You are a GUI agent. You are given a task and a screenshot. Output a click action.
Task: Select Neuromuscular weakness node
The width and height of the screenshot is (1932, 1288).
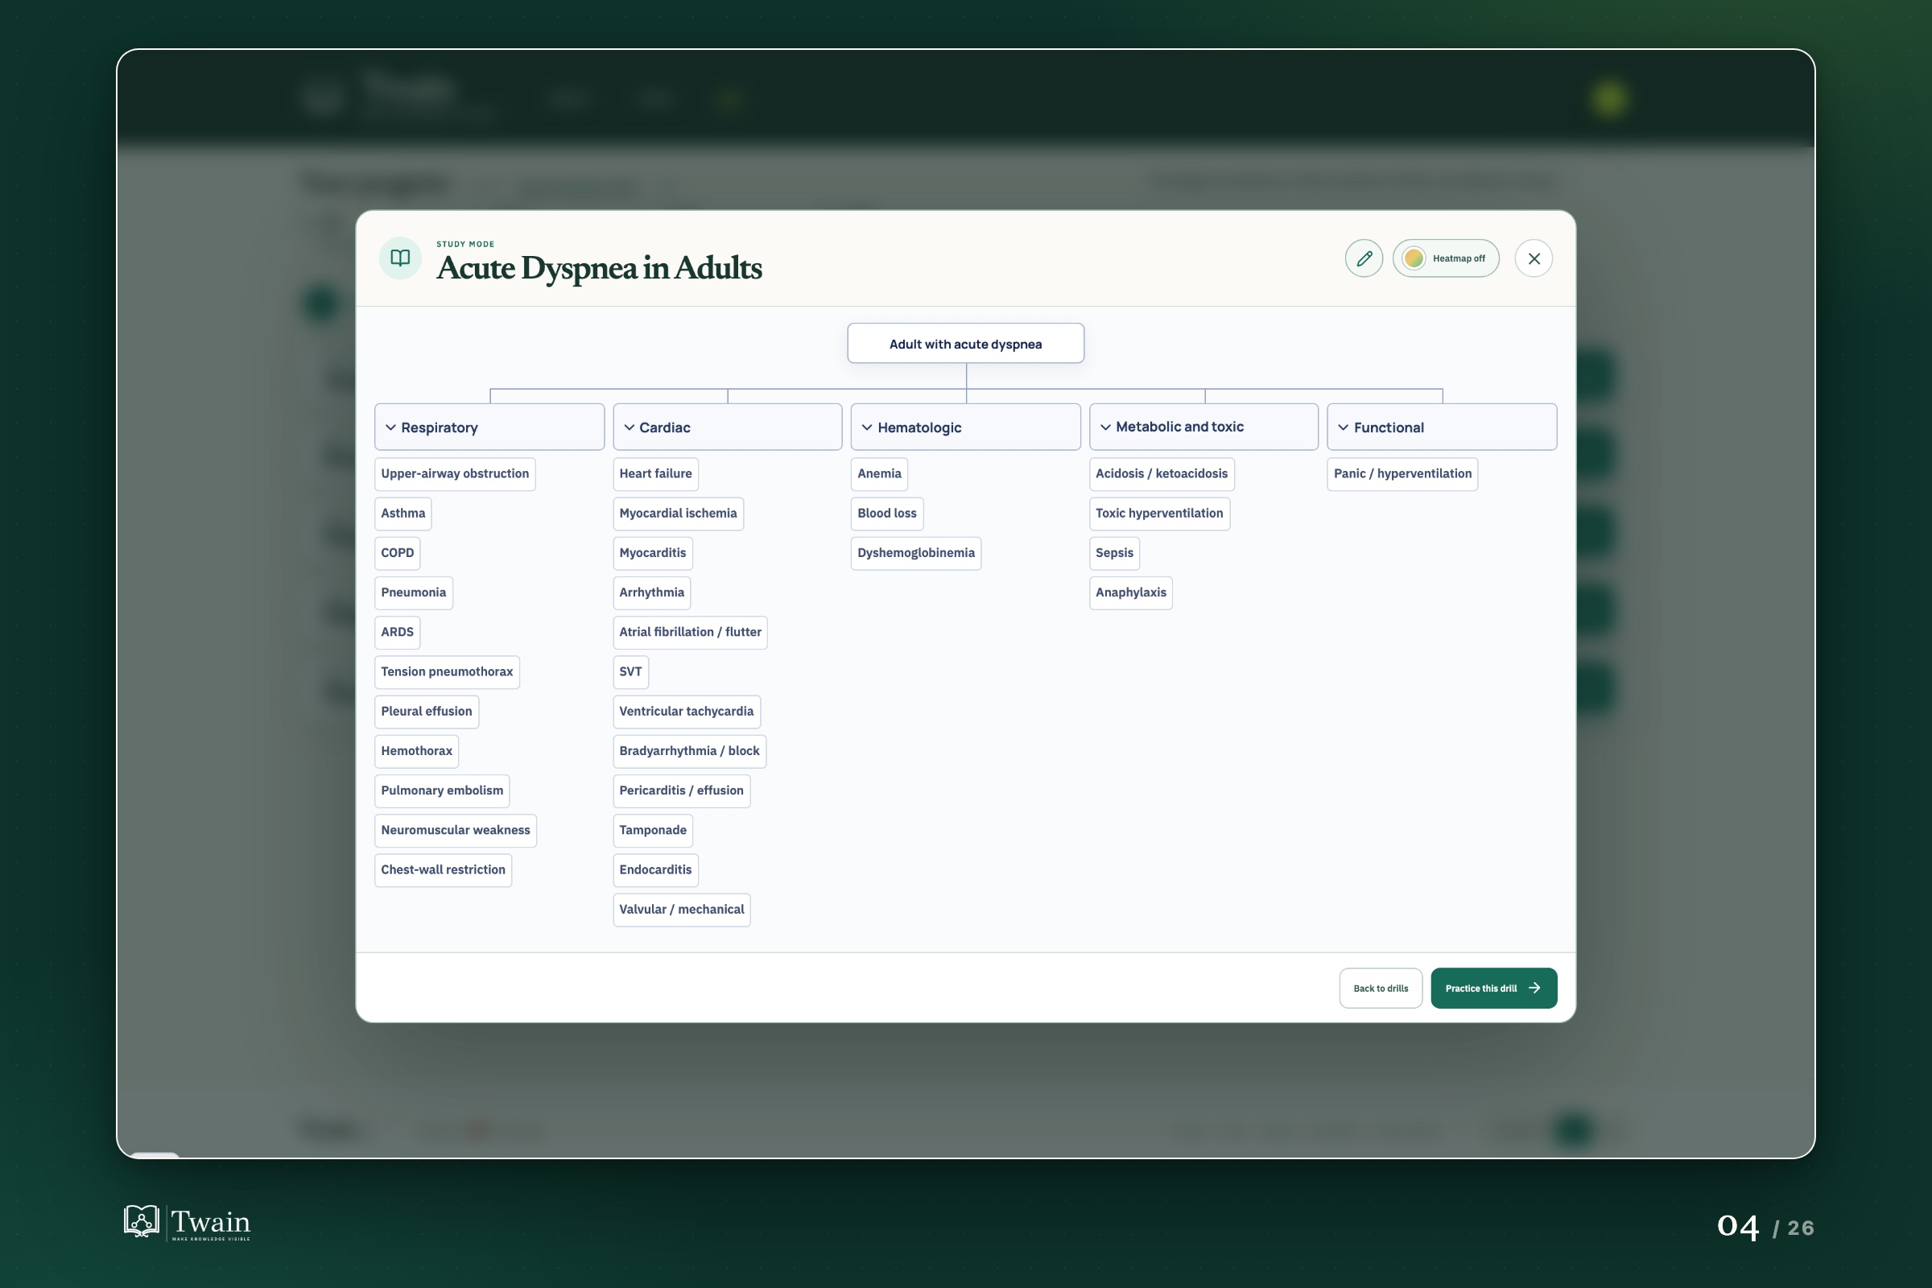coord(456,831)
